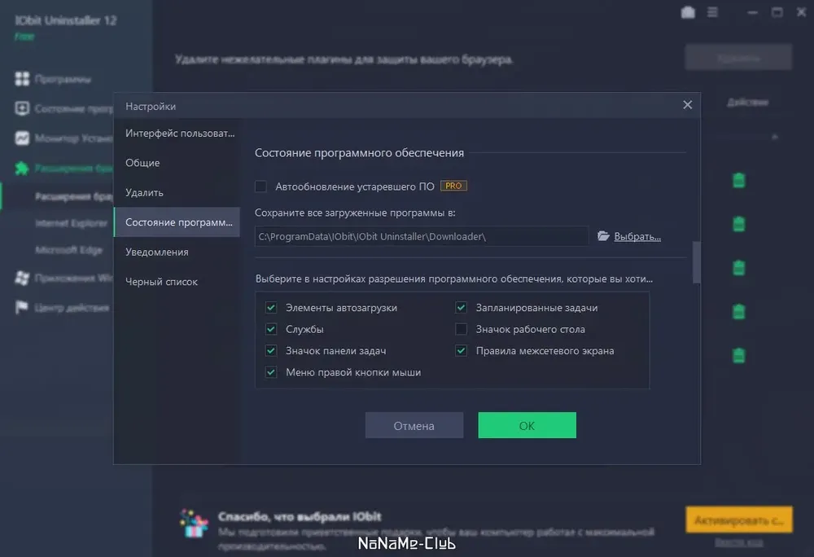
Task: Confirm settings with OK button
Action: coord(527,425)
